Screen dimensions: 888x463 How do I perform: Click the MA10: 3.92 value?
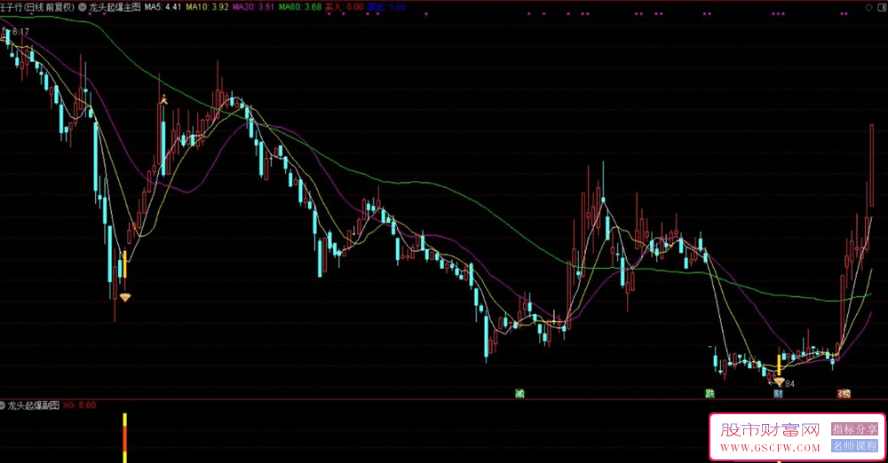coord(207,7)
